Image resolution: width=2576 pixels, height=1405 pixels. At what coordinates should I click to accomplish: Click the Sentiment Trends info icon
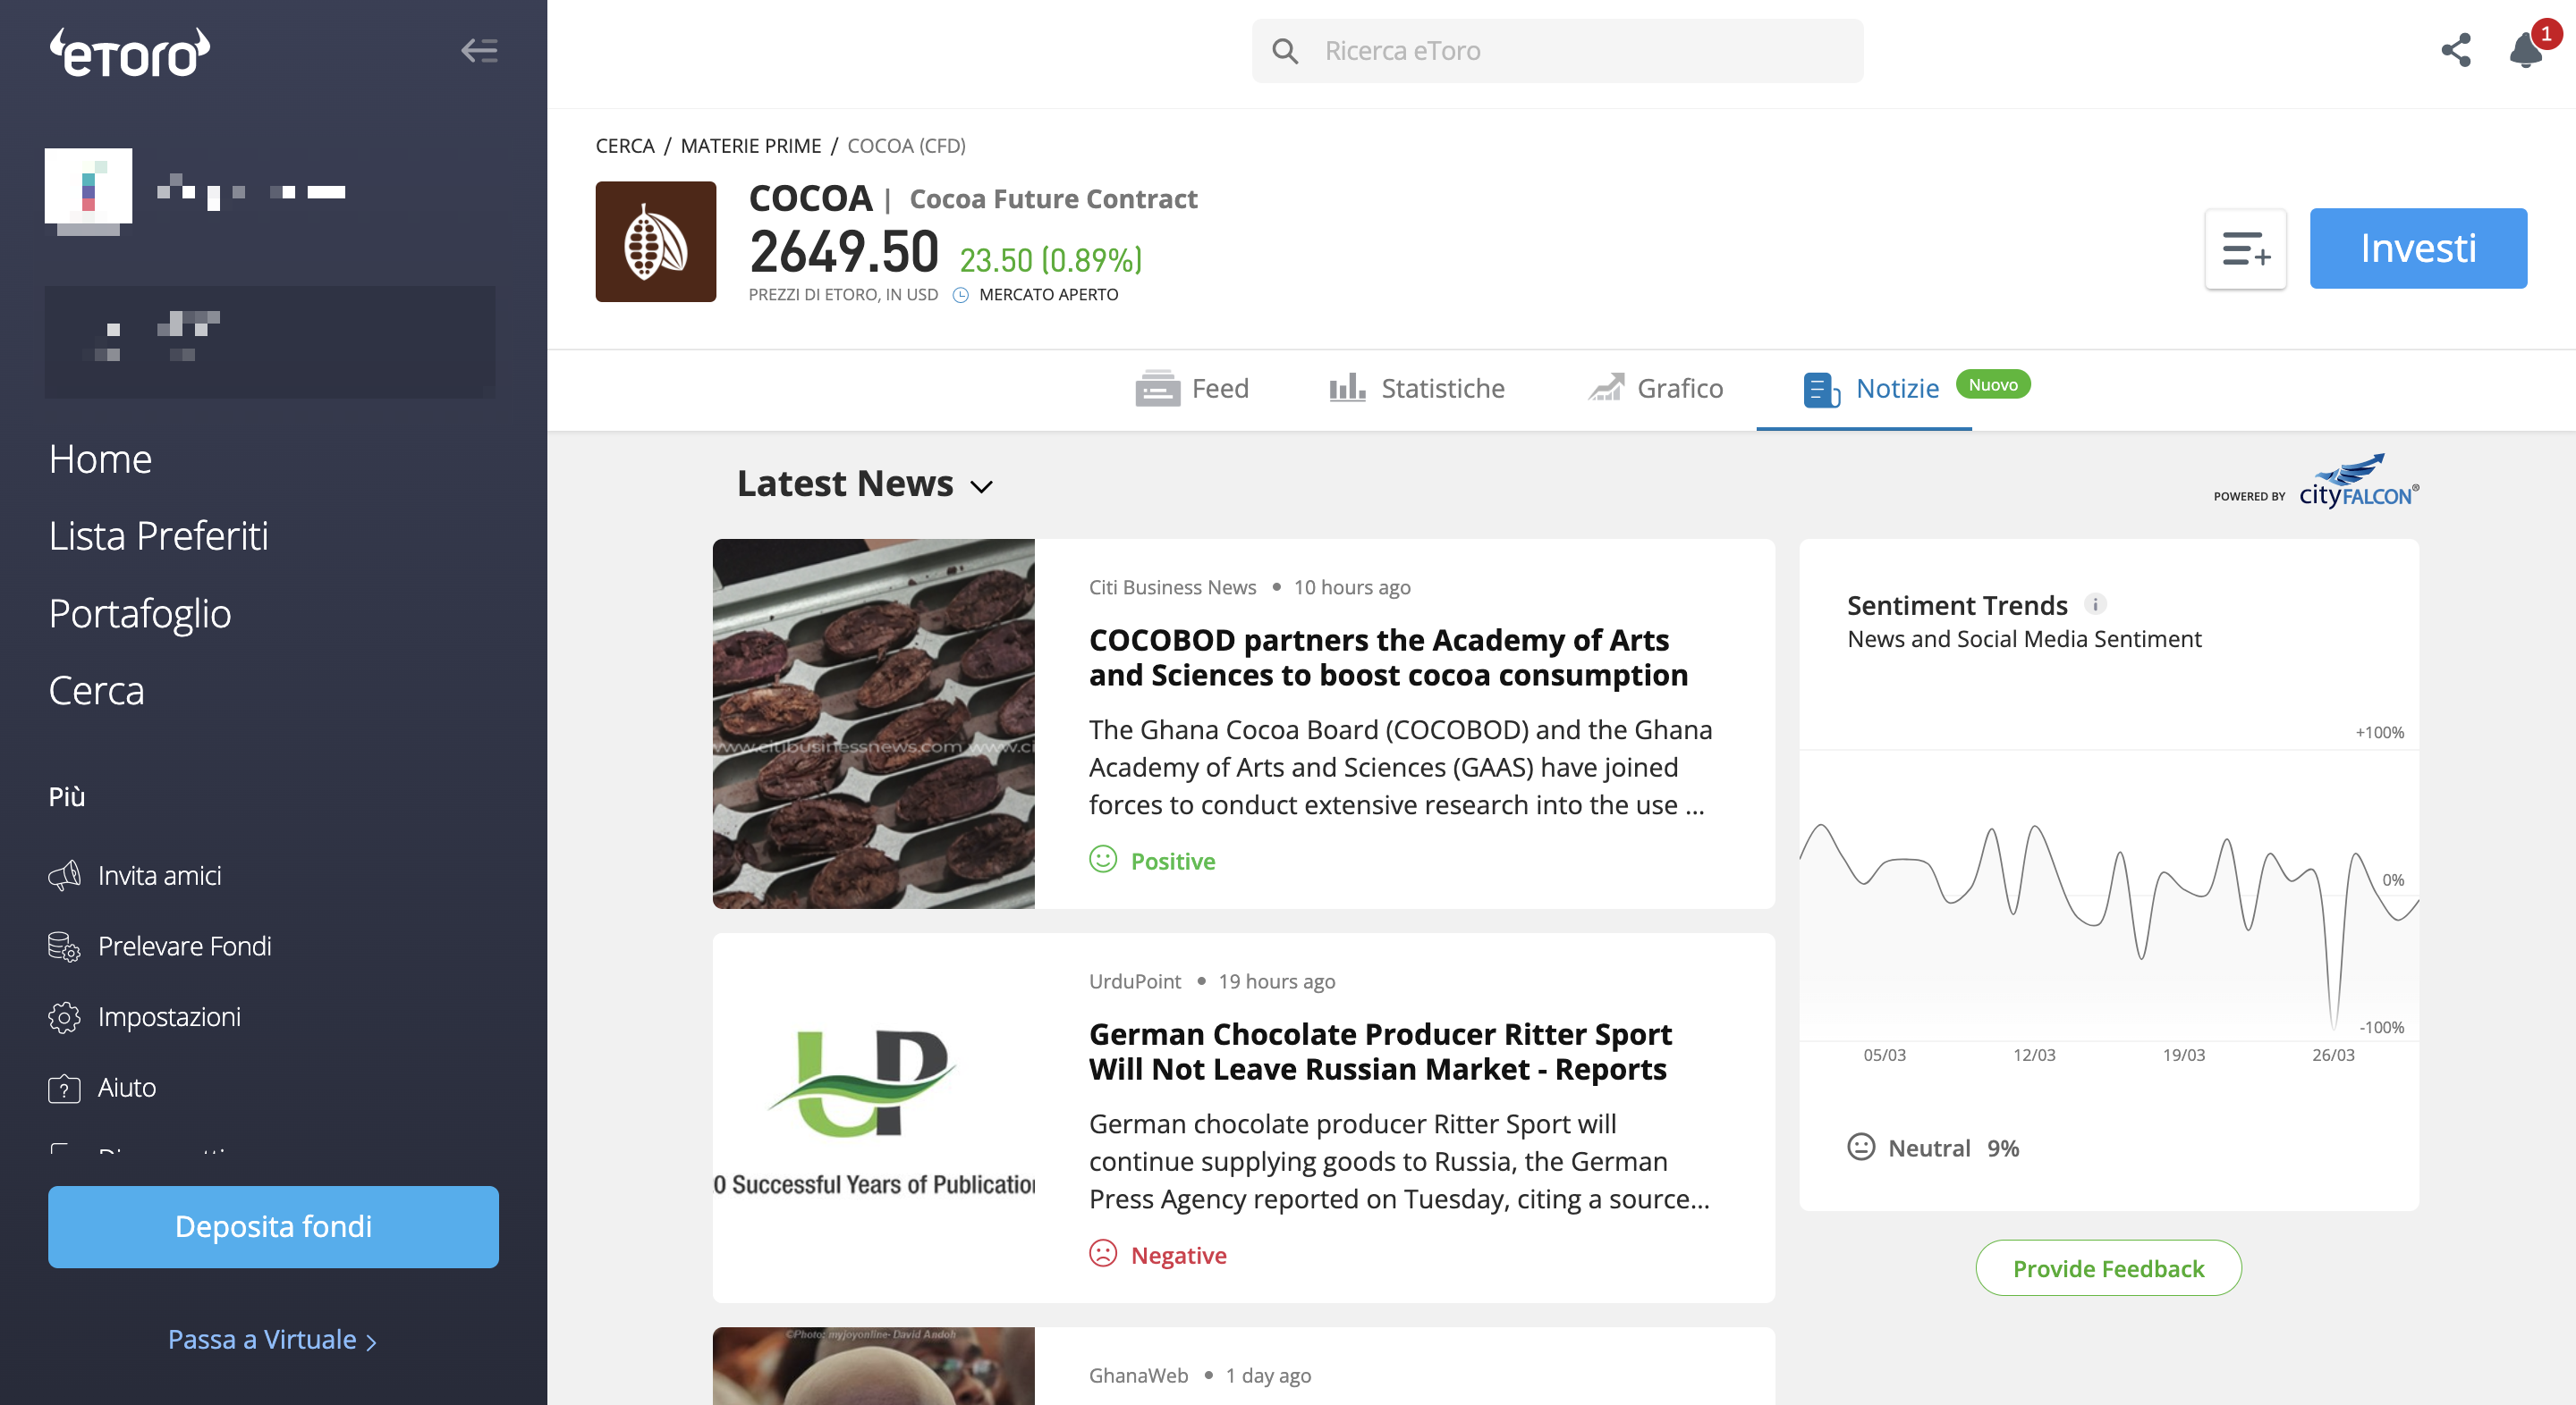[2095, 603]
